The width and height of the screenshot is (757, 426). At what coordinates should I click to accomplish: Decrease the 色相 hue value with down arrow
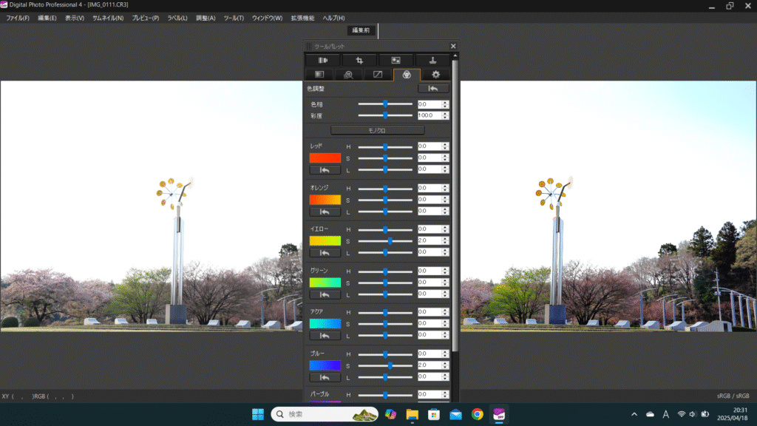click(445, 106)
